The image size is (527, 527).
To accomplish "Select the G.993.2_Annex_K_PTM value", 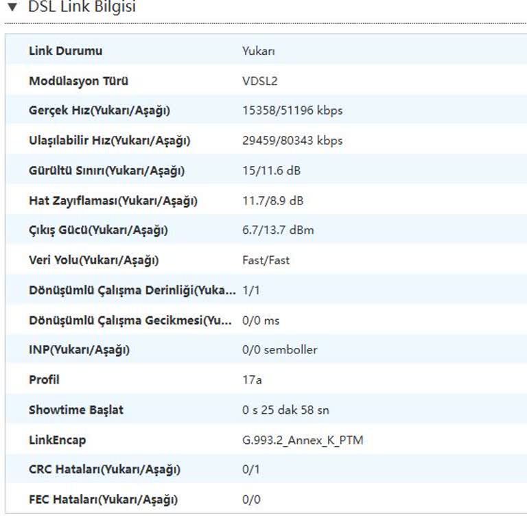I will pos(303,441).
